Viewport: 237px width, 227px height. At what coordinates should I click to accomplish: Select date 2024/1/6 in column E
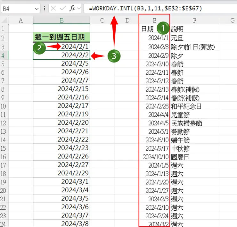click(x=154, y=165)
